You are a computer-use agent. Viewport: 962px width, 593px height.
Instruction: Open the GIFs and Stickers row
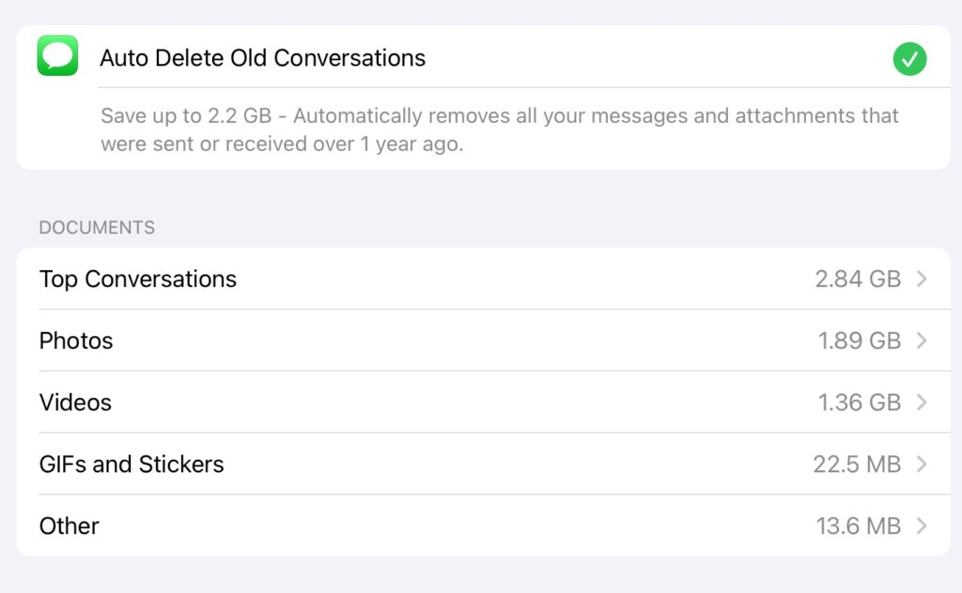132,464
